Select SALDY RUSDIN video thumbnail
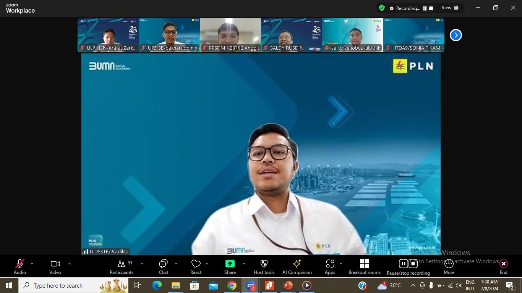The width and height of the screenshot is (522, 293). point(292,35)
